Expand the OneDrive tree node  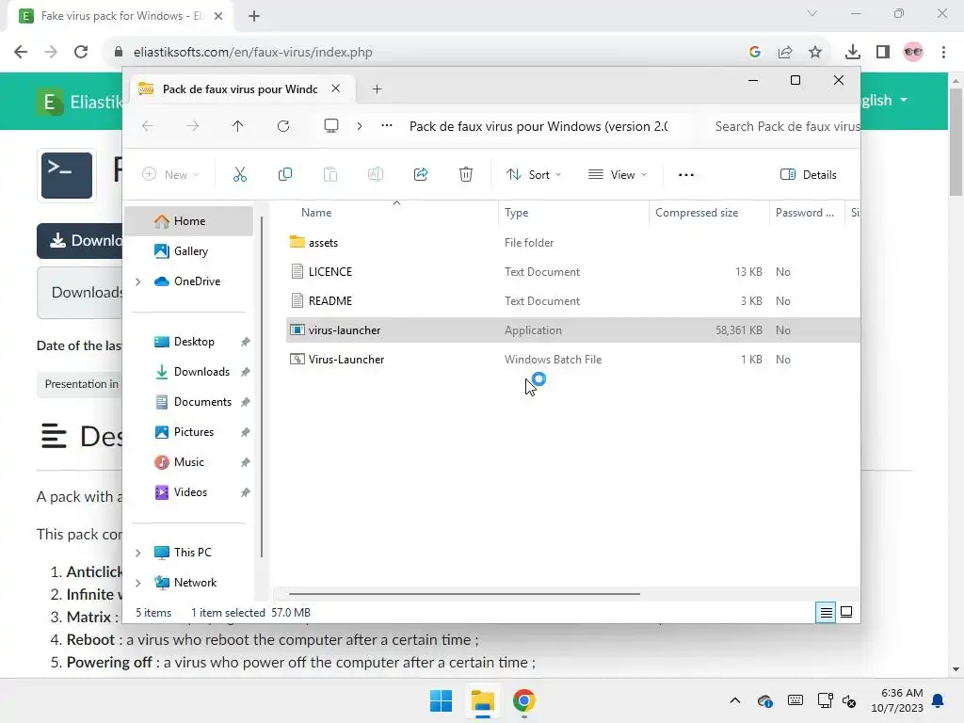(x=138, y=281)
